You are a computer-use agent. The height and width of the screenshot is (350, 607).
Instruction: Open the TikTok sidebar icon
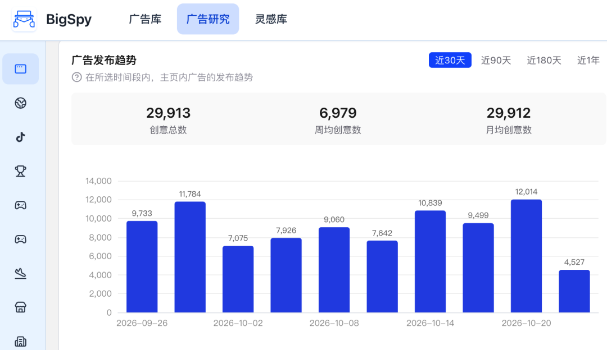(x=21, y=137)
